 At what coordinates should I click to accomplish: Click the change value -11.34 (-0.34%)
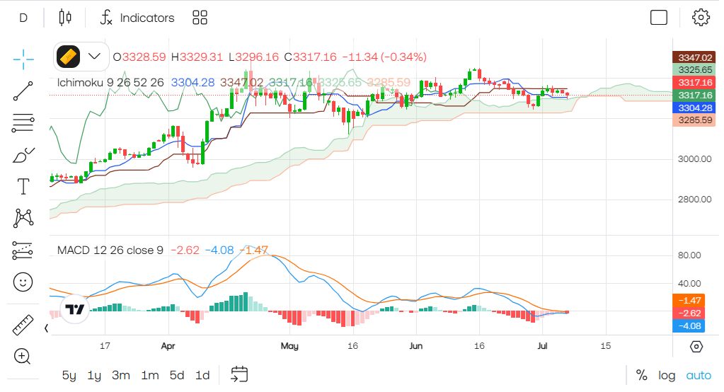[384, 57]
